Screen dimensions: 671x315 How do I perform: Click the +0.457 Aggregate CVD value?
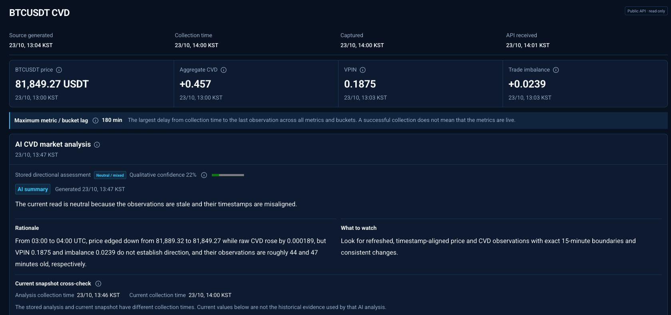click(195, 84)
